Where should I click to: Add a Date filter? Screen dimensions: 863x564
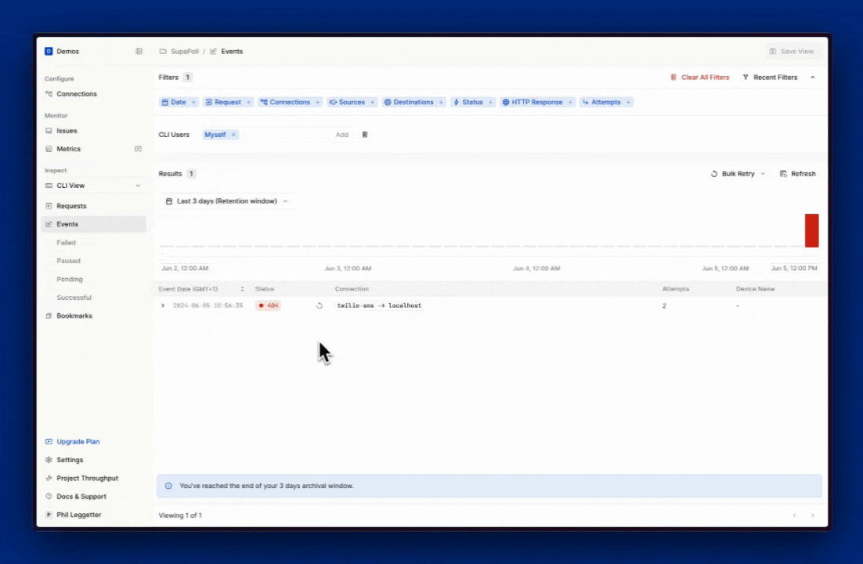[179, 103]
